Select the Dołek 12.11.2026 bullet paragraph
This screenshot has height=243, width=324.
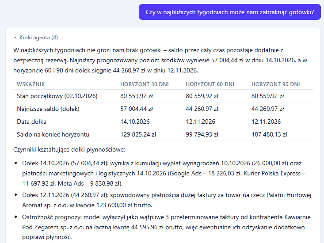pyautogui.click(x=167, y=200)
